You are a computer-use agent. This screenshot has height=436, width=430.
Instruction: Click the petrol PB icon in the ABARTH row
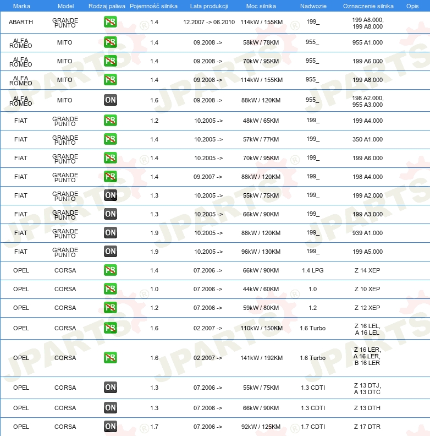click(111, 22)
